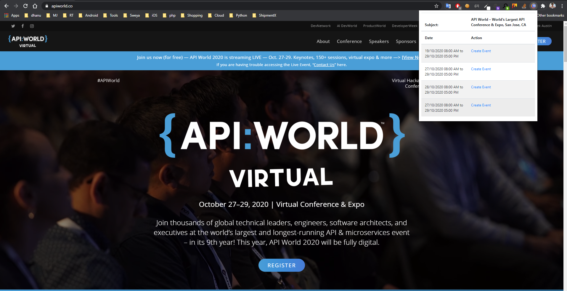This screenshot has width=567, height=291.
Task: Click the Contact Us link in the banner
Action: pos(324,65)
